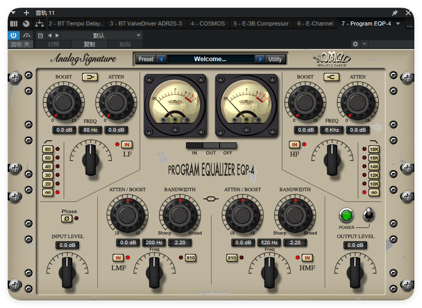Screen dimensions: 422x308
Task: Expand the insert tabs dropdown arrow
Action: pyautogui.click(x=398, y=23)
